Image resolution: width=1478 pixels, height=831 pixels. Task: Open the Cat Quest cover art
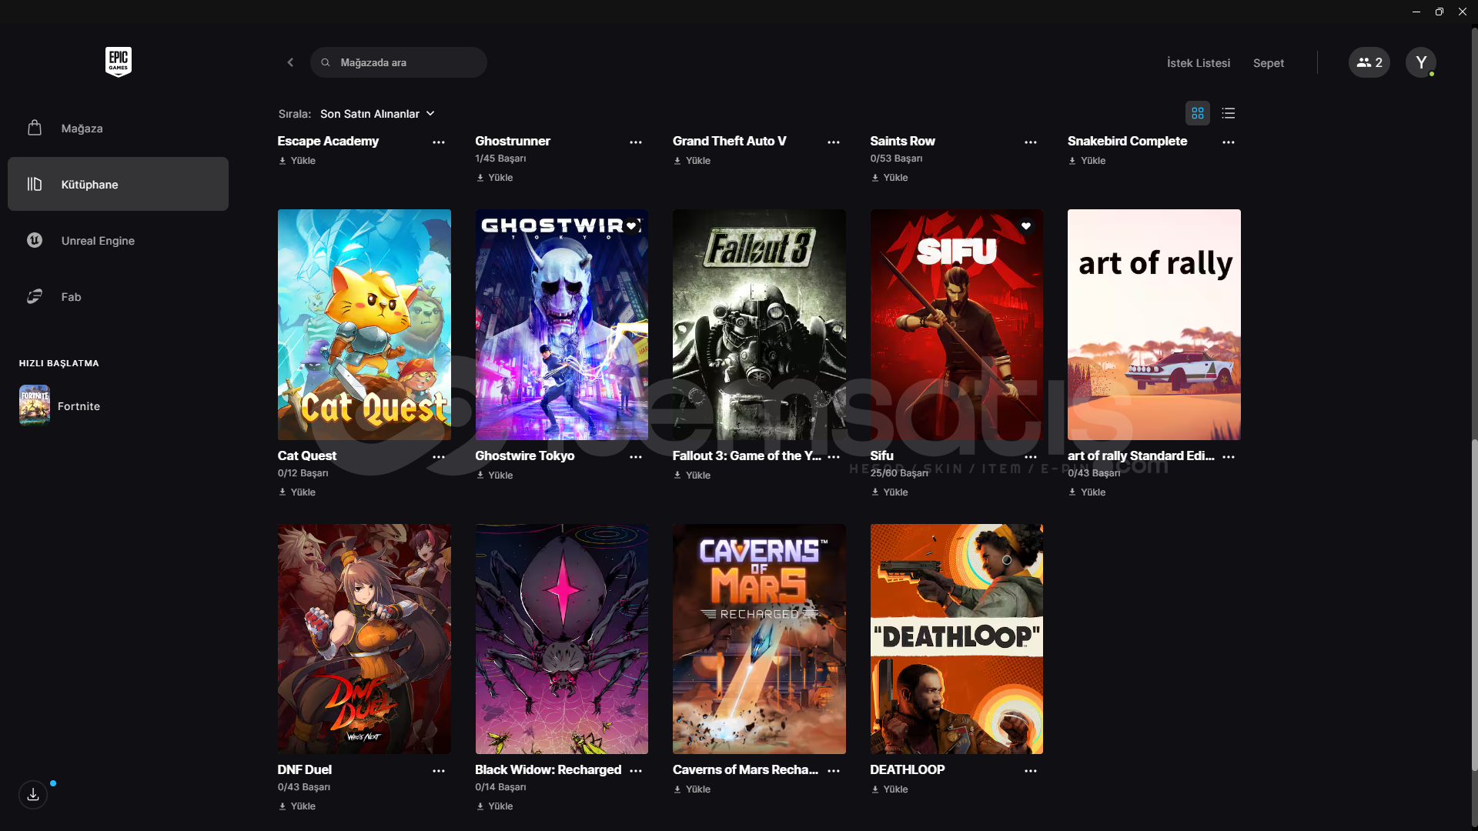coord(364,325)
